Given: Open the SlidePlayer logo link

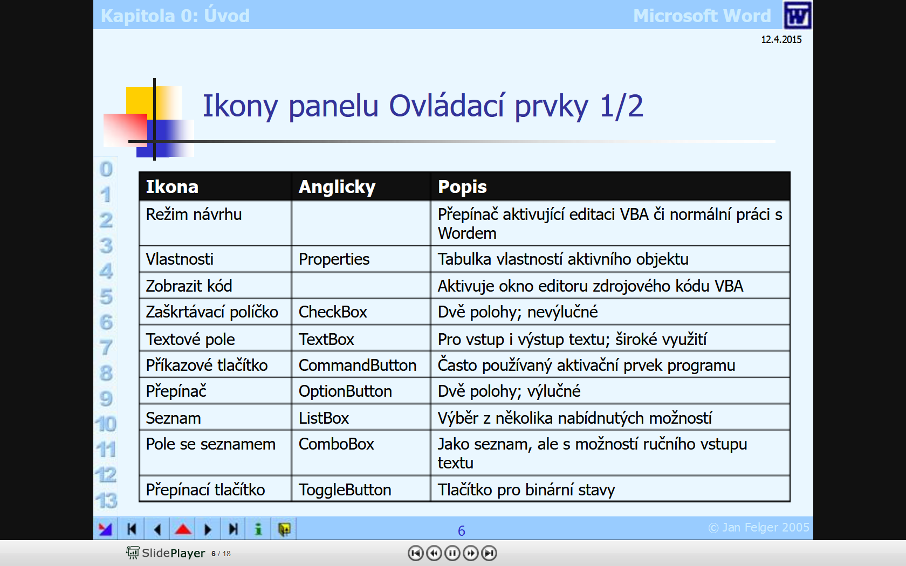Looking at the screenshot, I should tap(166, 553).
